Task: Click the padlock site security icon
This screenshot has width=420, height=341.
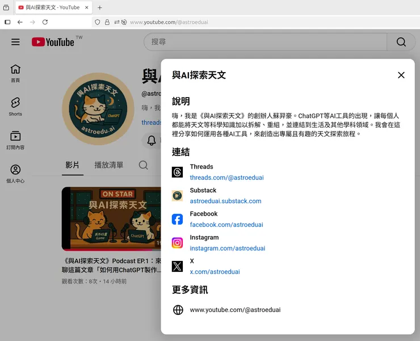Action: click(x=107, y=22)
